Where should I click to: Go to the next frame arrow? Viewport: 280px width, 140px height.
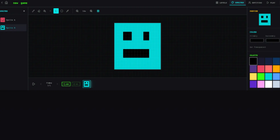[x=57, y=84]
